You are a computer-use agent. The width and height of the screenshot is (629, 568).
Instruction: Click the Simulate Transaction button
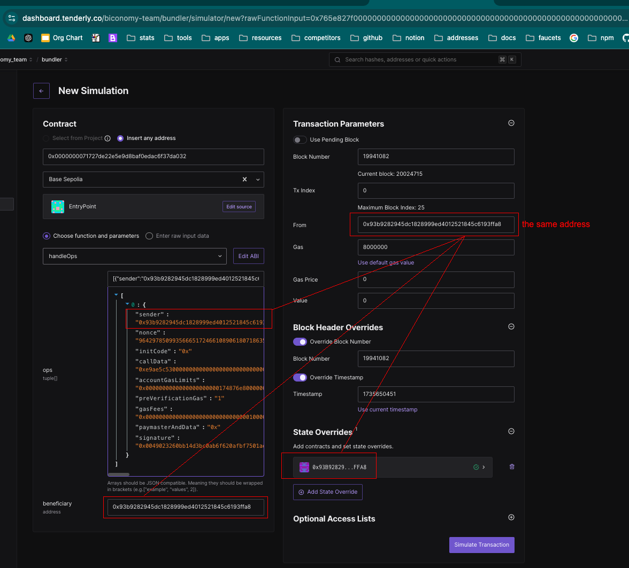(481, 544)
